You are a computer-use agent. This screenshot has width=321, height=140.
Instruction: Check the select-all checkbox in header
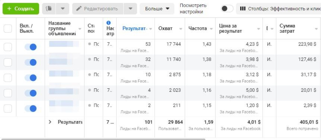pyautogui.click(x=8, y=28)
